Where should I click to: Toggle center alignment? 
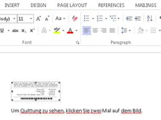pos(95,31)
